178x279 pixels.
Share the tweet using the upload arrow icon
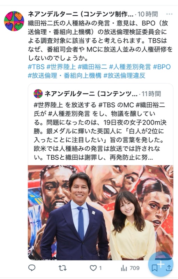tap(169, 268)
